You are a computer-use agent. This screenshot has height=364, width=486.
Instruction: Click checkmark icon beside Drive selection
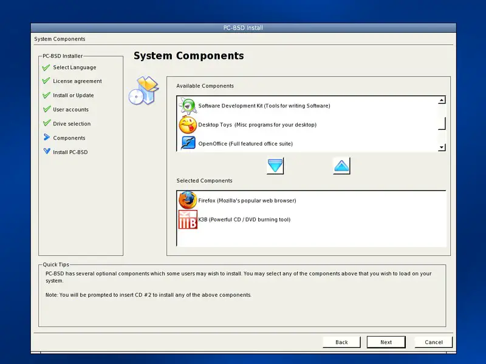pyautogui.click(x=46, y=123)
